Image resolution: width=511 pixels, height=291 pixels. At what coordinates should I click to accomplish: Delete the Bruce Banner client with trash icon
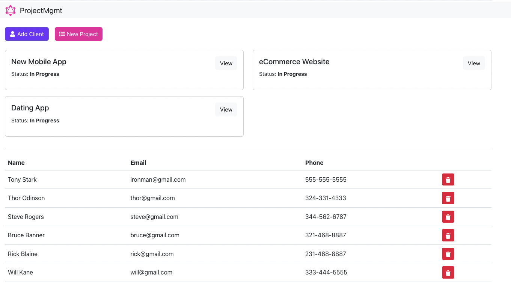448,235
